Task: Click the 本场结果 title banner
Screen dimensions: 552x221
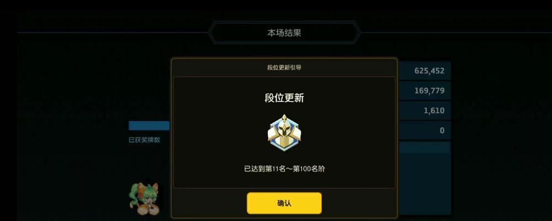Action: pos(284,33)
